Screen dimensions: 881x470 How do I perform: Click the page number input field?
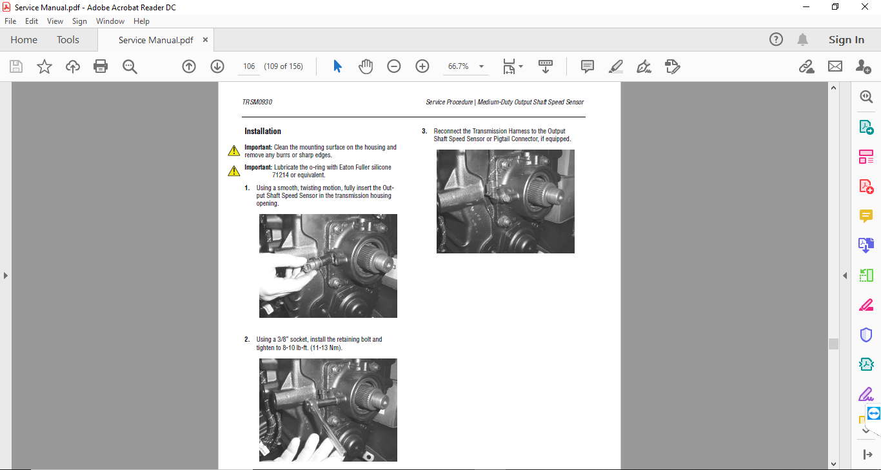pos(249,66)
